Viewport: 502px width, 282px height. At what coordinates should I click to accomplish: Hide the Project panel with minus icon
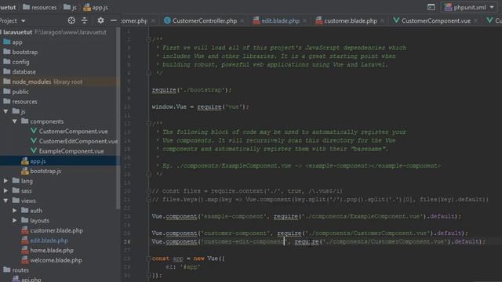[x=113, y=20]
